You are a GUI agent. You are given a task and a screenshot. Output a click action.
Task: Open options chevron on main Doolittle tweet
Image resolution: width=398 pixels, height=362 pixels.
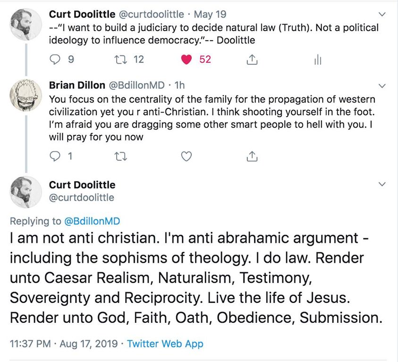click(382, 184)
